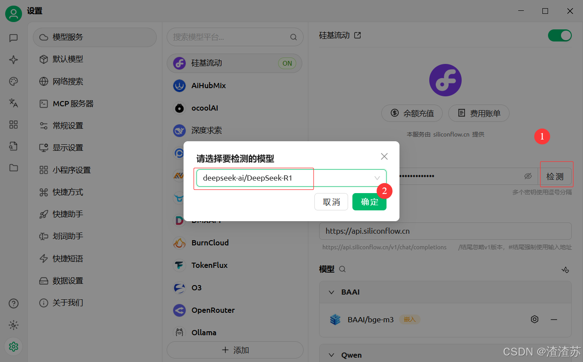The image size is (583, 362).
Task: Select BurnCloud provider
Action: [234, 243]
